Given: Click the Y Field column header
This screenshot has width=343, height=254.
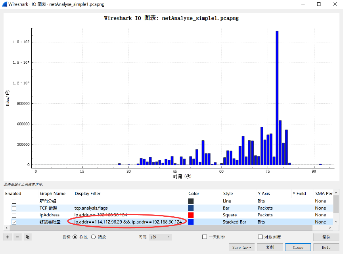Looking at the screenshot, I should coord(299,193).
